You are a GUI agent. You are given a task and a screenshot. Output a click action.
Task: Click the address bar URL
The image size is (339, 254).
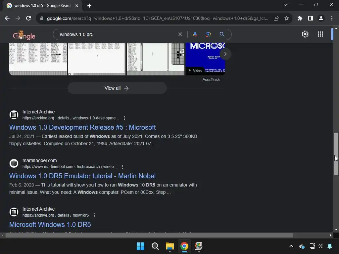click(158, 19)
